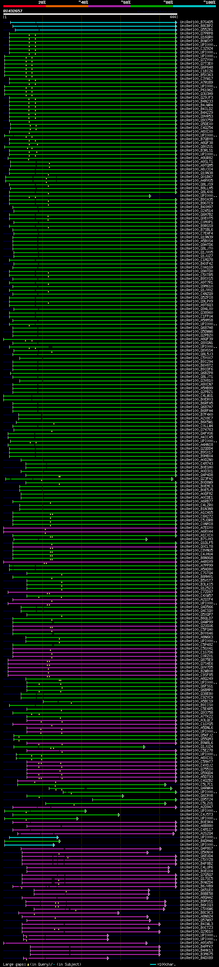Open the UniRef100_Q9VR53 hit label
219x967 pixels.
click(196, 116)
